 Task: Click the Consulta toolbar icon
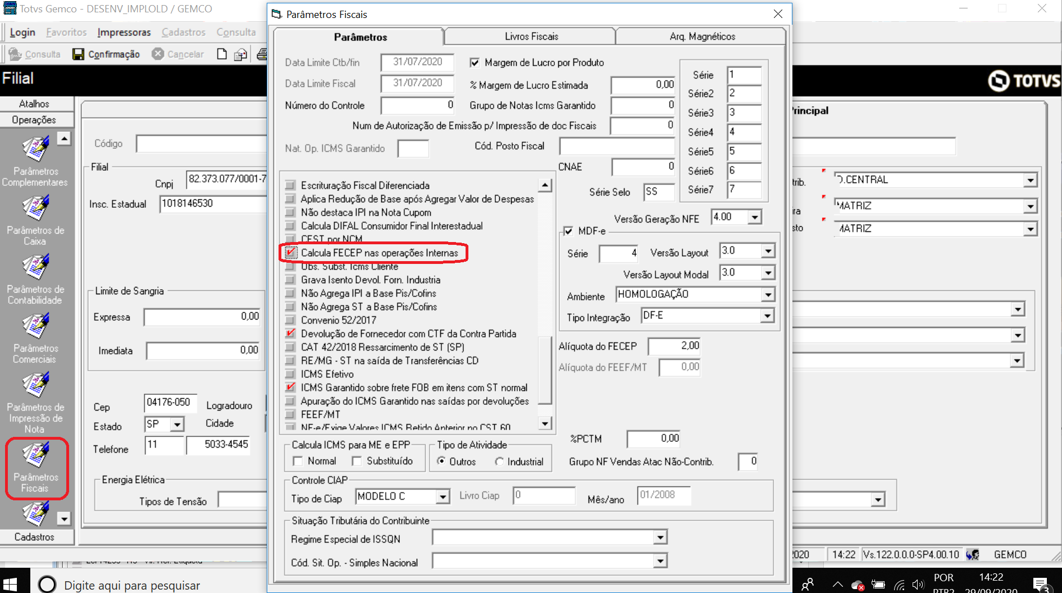pos(15,54)
